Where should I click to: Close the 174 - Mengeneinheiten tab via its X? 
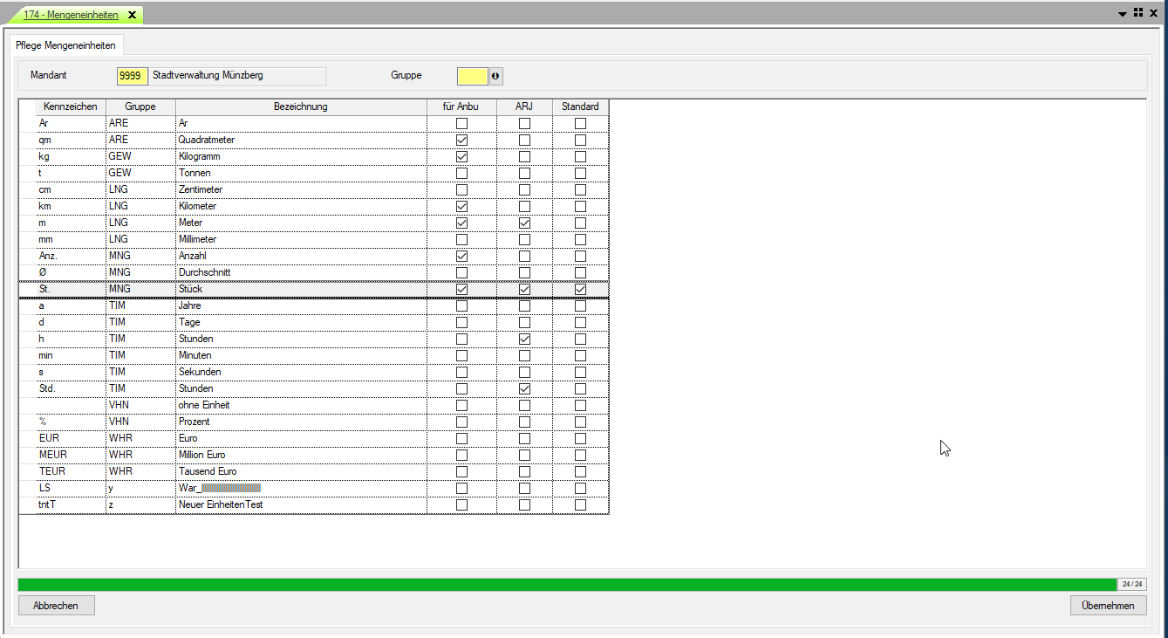132,15
